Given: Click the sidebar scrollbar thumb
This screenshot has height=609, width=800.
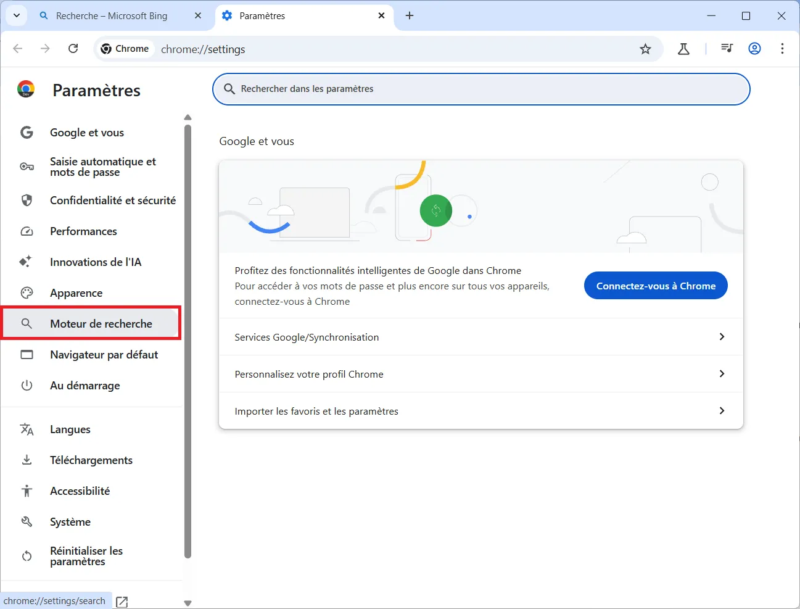Looking at the screenshot, I should point(188,341).
